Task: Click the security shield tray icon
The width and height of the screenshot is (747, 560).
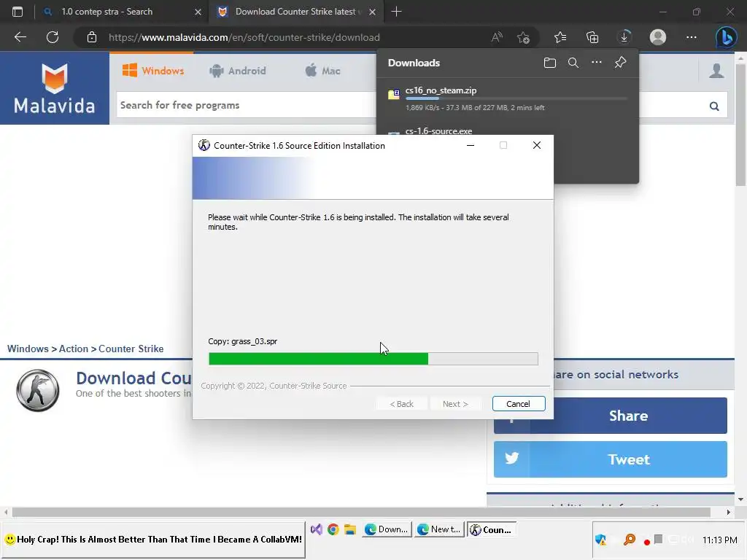Action: click(601, 540)
